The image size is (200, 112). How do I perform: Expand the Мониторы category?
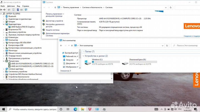point(4,50)
